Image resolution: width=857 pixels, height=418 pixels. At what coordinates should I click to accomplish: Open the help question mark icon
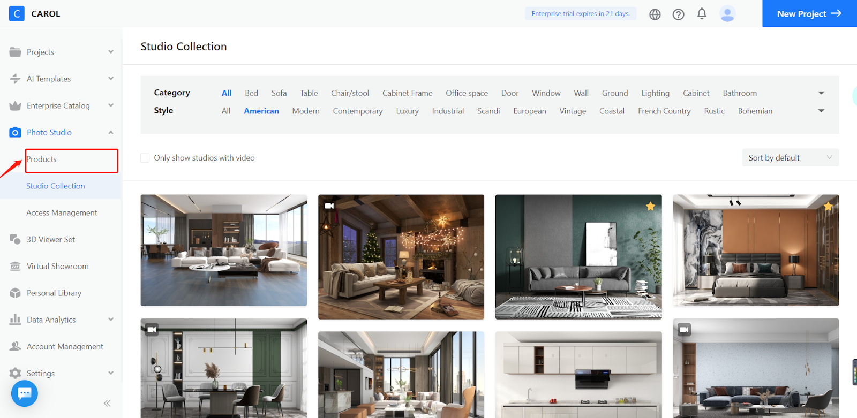coord(678,14)
